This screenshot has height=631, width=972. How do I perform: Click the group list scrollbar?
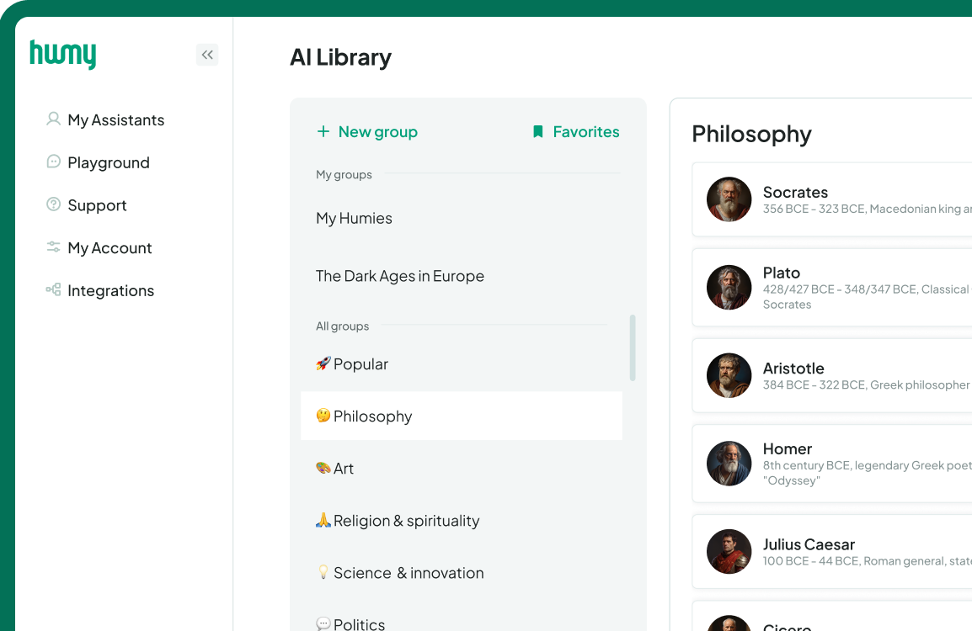point(633,345)
